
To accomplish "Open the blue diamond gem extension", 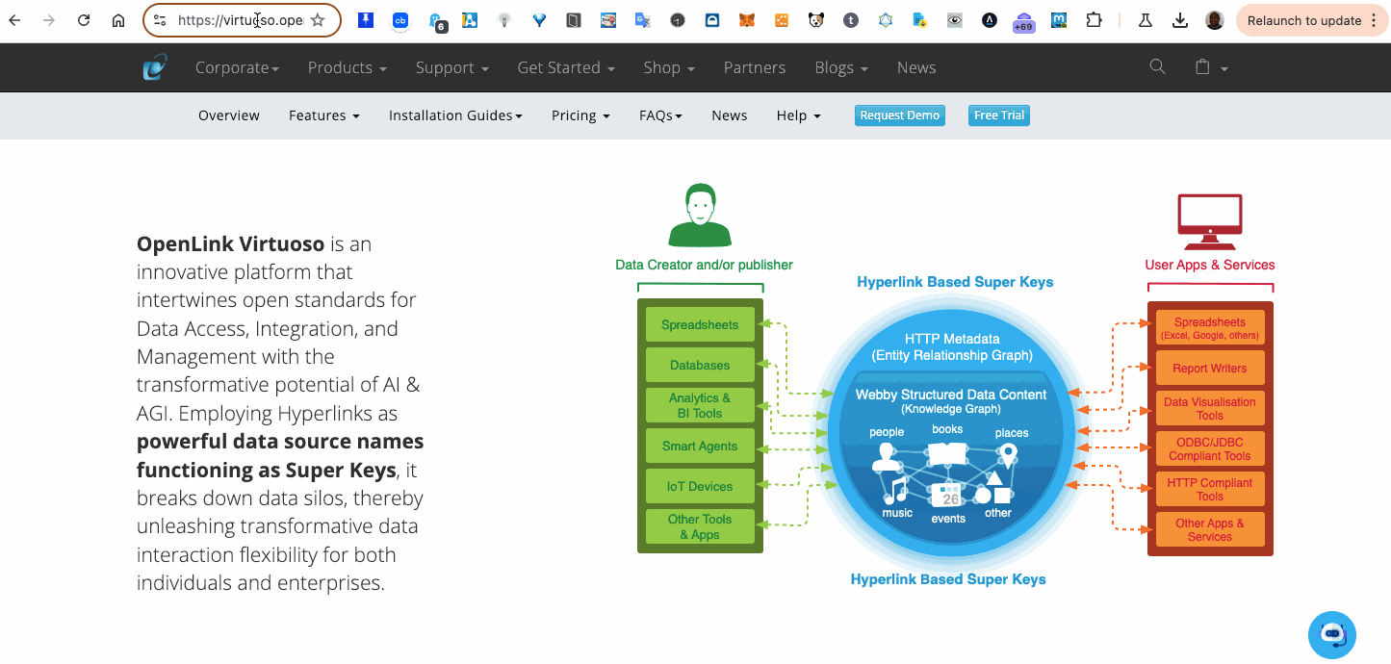I will pos(539,19).
